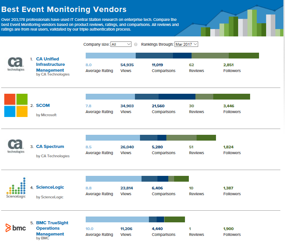Click the 1,824 followers value

pyautogui.click(x=228, y=147)
